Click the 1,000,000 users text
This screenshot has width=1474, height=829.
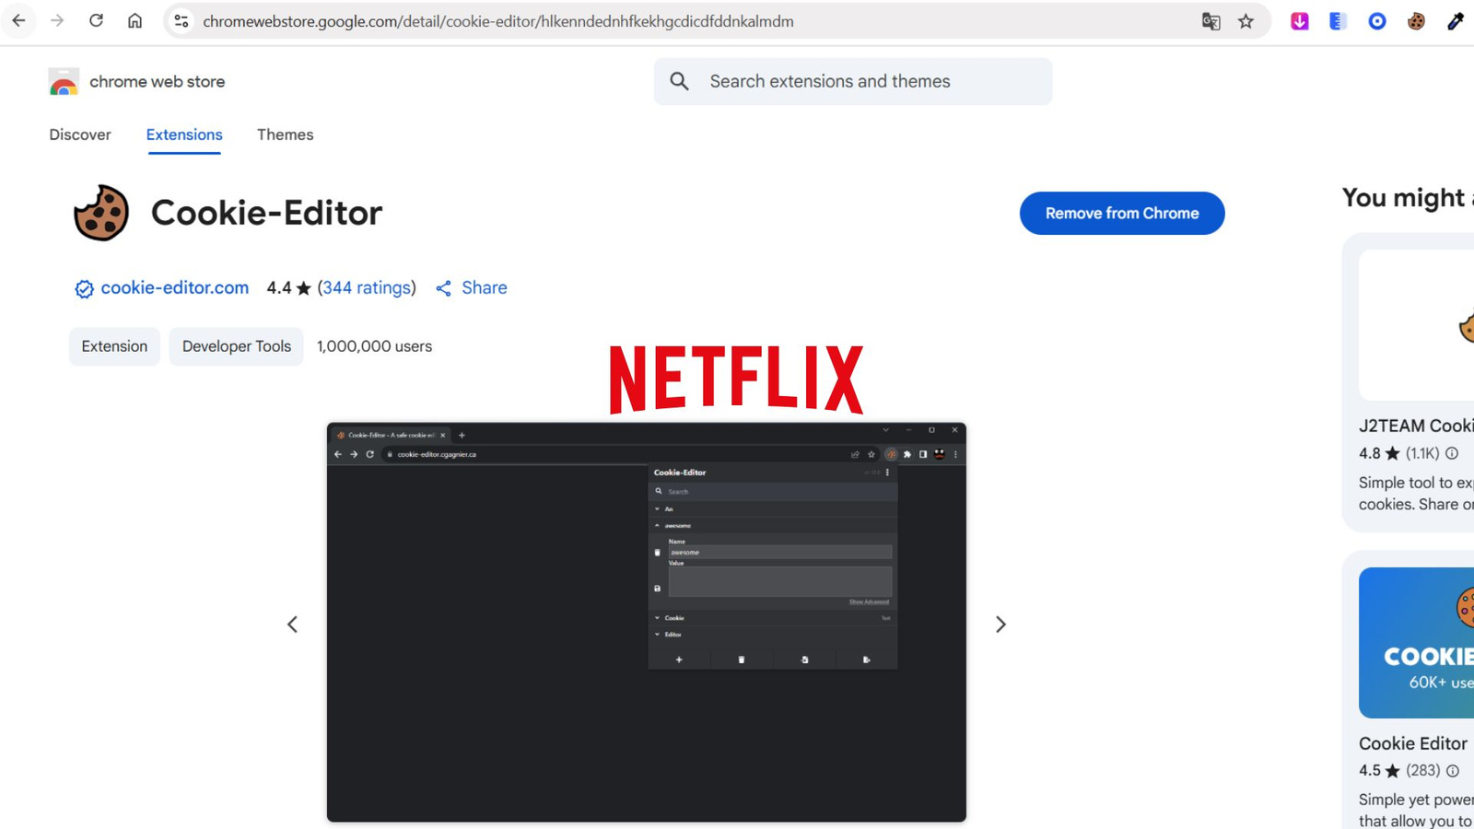(374, 346)
